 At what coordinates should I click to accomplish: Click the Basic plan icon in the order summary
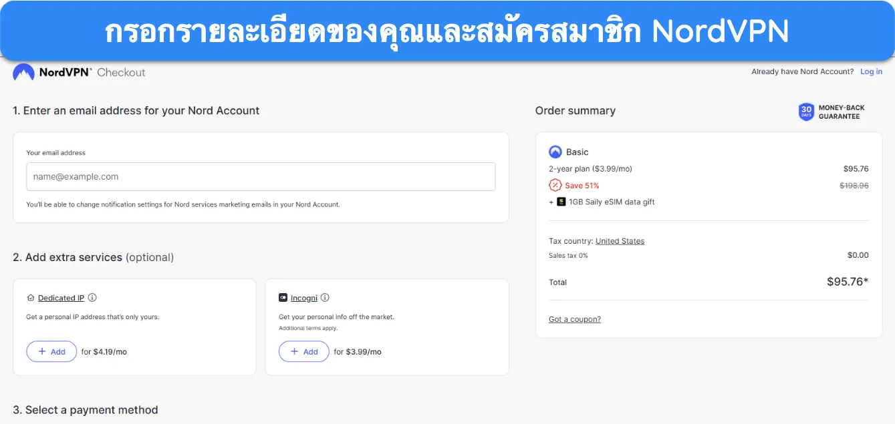pos(555,152)
